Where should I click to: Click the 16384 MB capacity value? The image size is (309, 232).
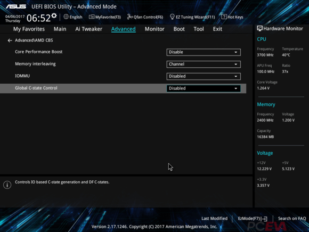(x=265, y=137)
